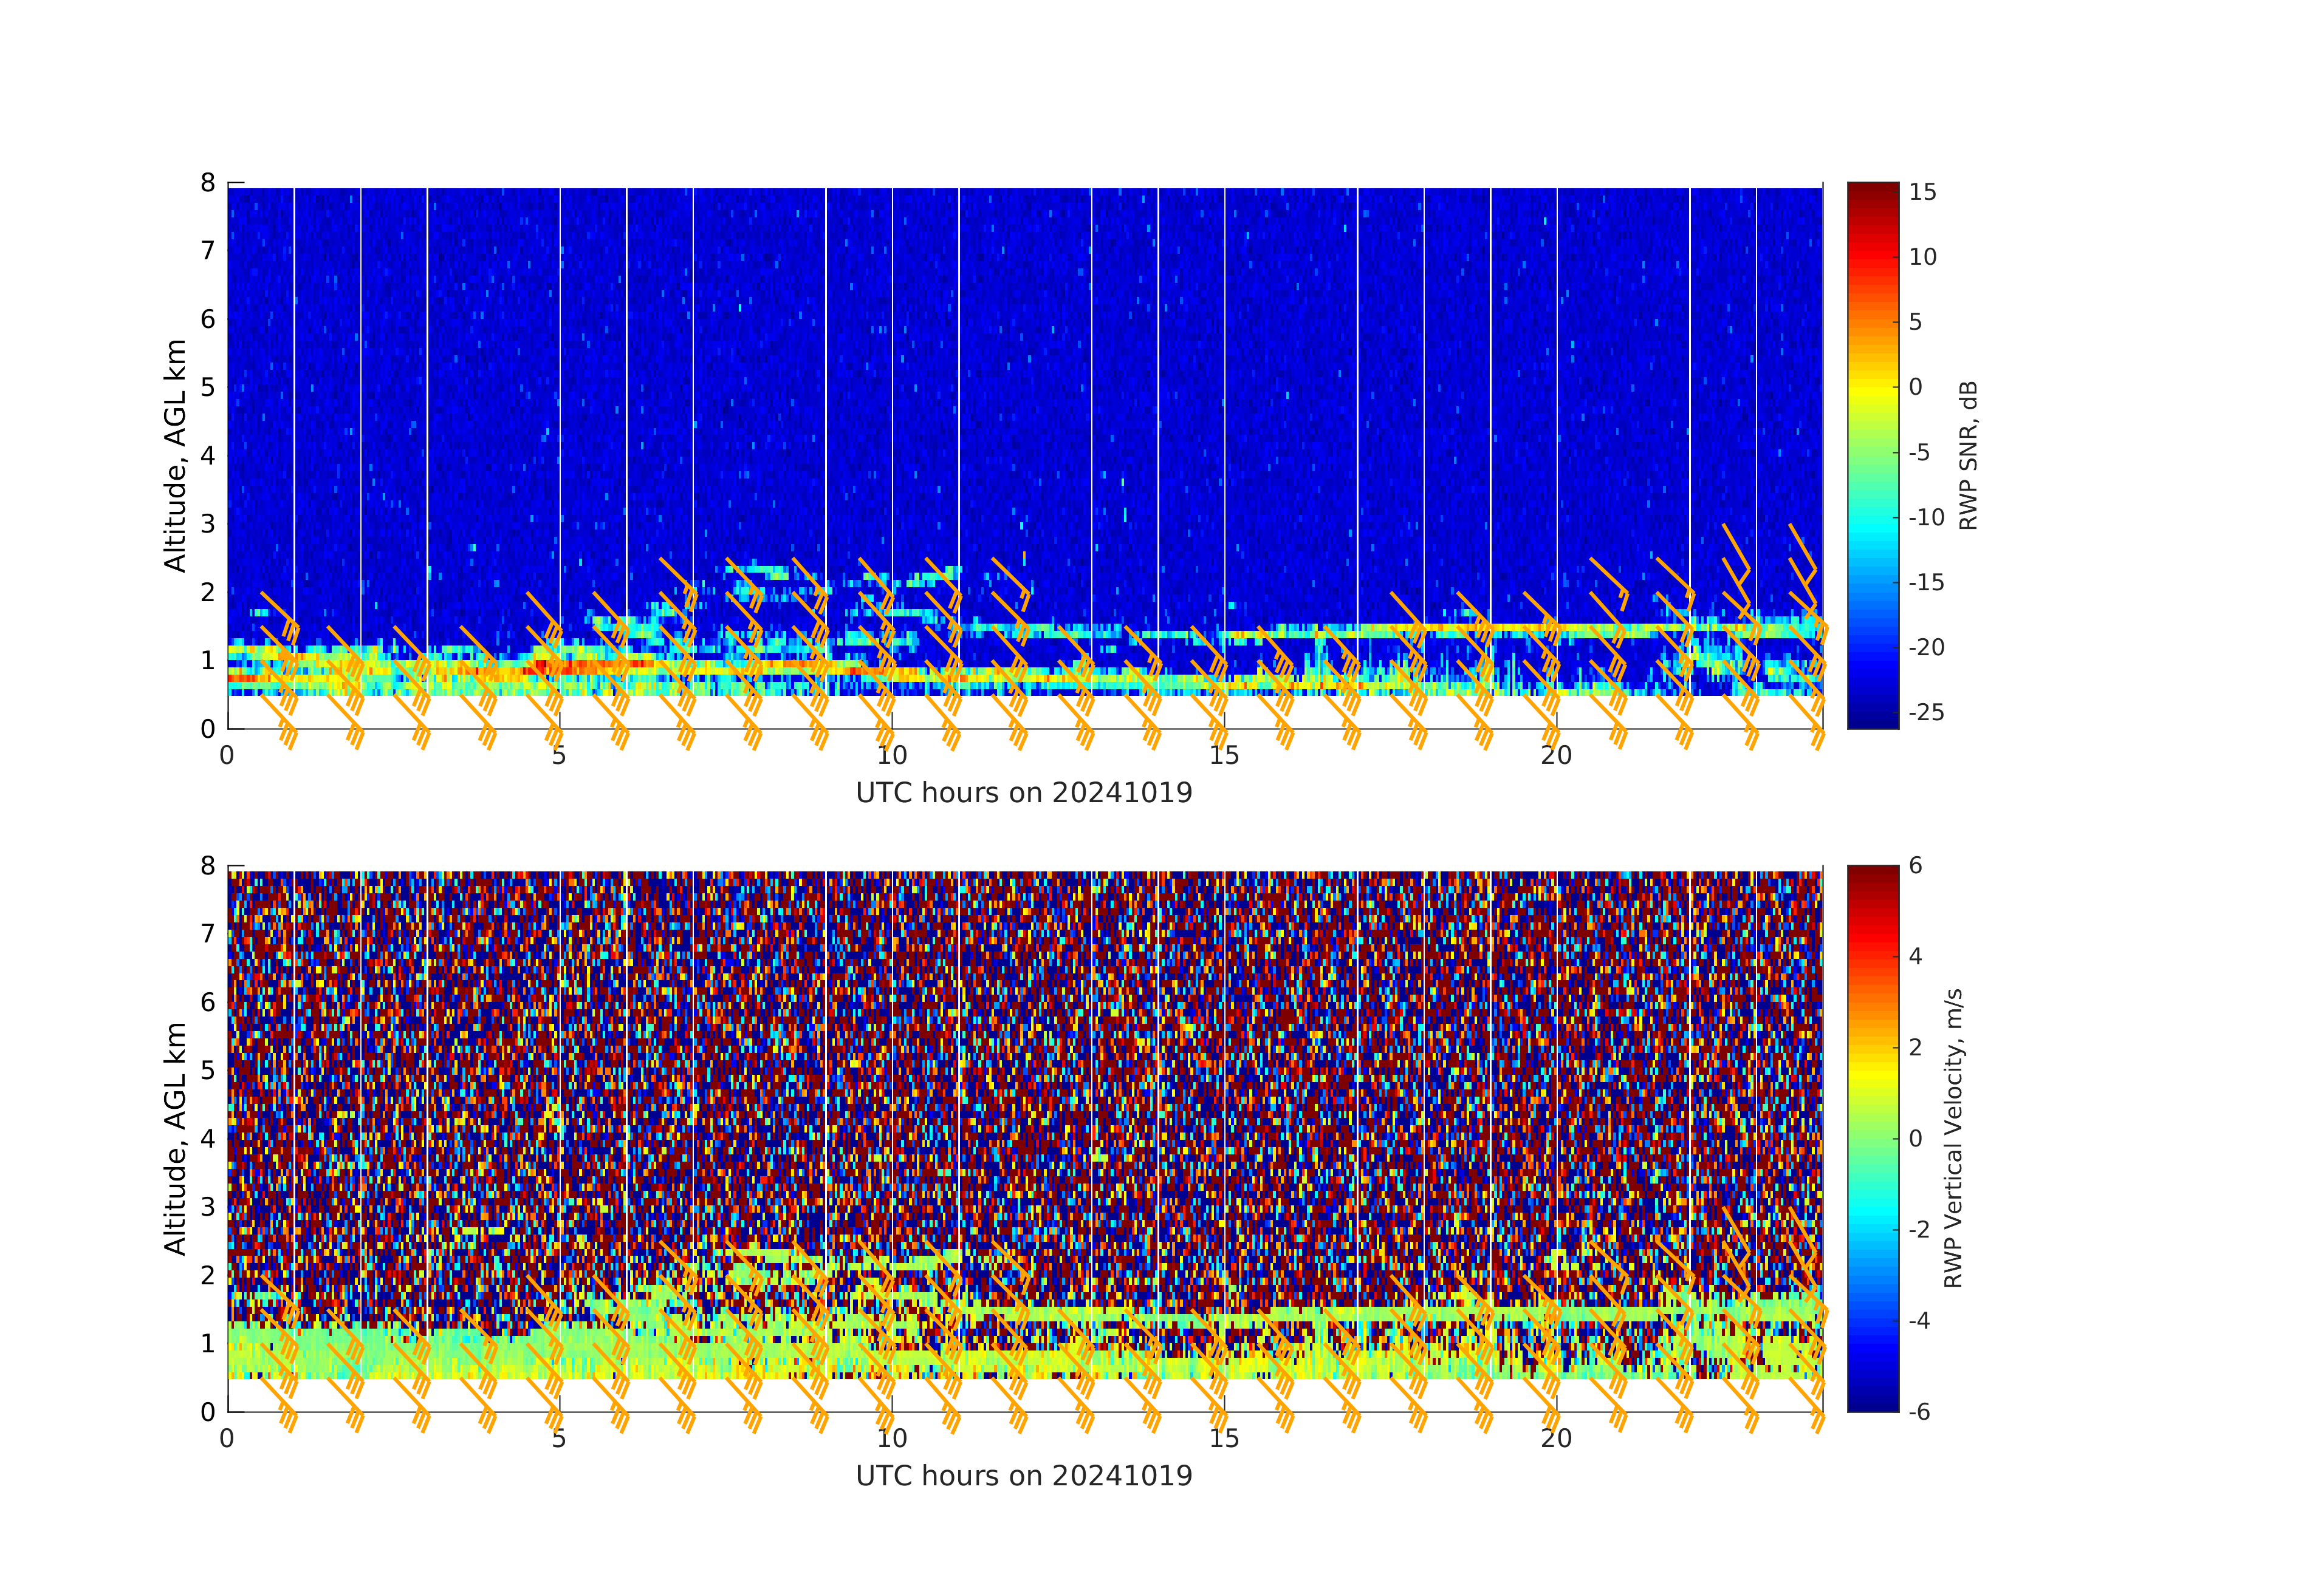Click the top plot's x-axis label text

tap(1023, 792)
